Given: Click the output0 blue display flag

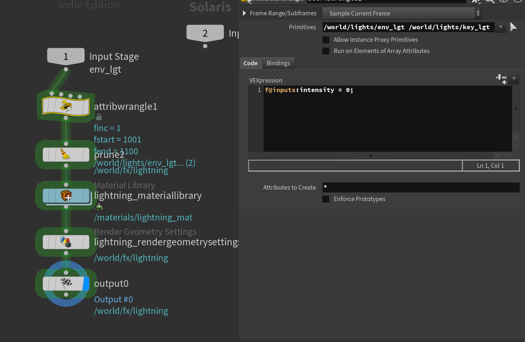Looking at the screenshot, I should pos(86,283).
